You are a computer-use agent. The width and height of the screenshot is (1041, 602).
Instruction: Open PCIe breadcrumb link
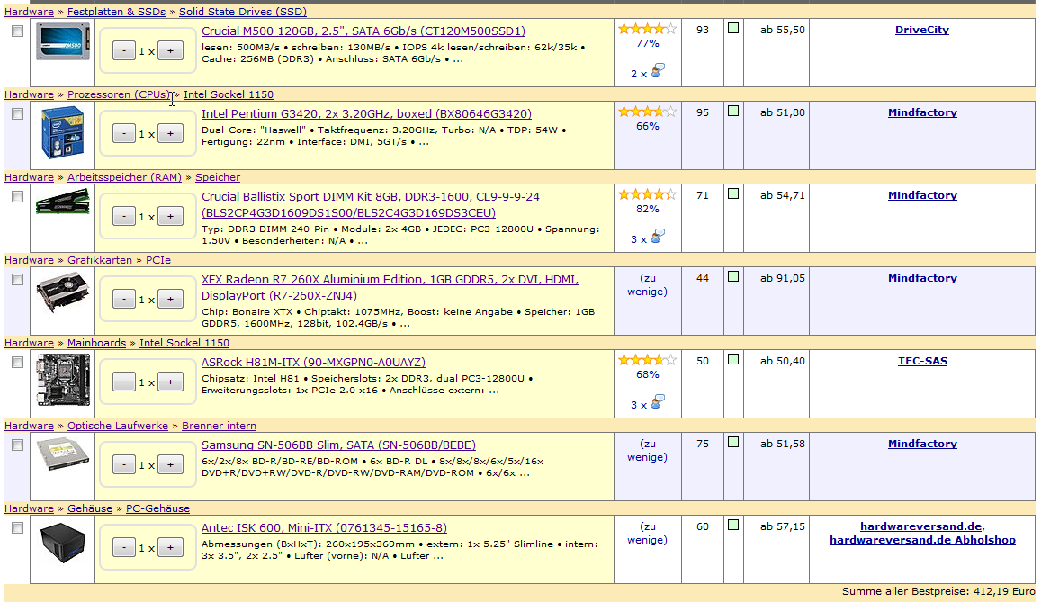[x=158, y=260]
